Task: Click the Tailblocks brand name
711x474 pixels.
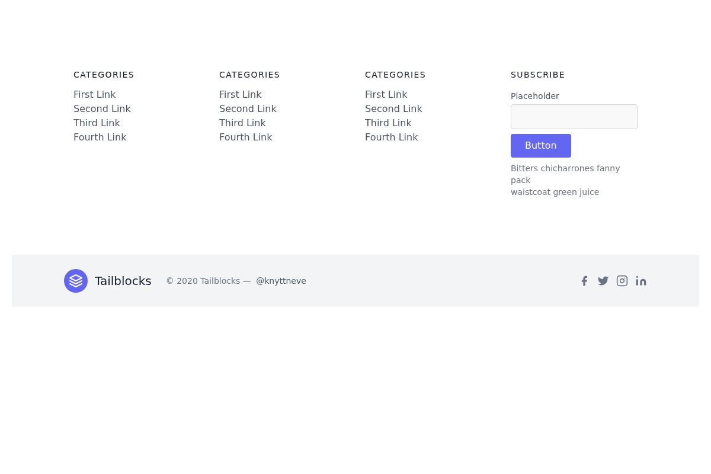Action: point(123,281)
